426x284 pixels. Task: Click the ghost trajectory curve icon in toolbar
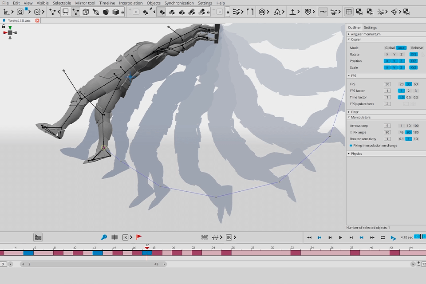323,12
